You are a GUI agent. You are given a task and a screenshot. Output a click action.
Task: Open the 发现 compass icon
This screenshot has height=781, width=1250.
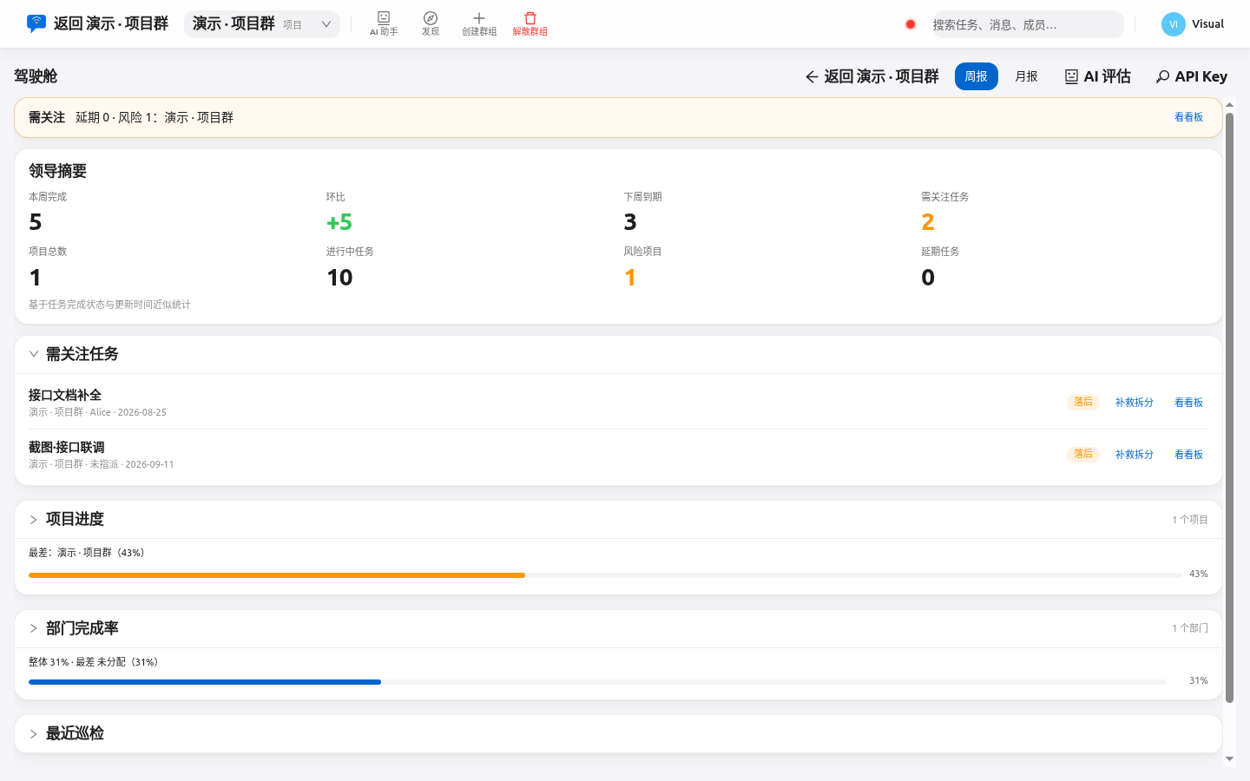tap(431, 23)
